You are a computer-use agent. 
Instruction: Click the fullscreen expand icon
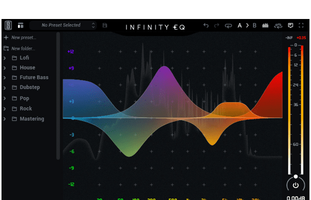301,25
